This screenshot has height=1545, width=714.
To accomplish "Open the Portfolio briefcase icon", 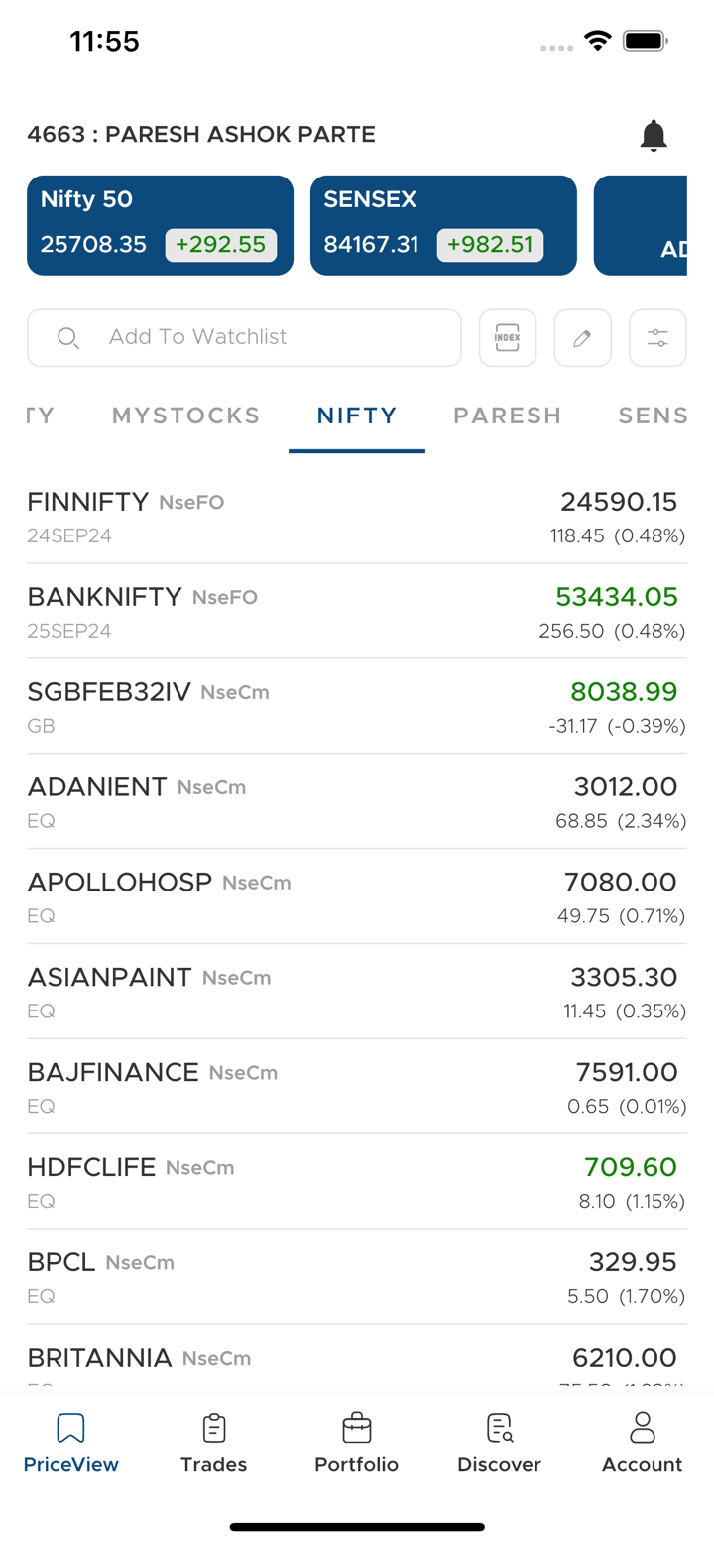I will coord(356,1429).
